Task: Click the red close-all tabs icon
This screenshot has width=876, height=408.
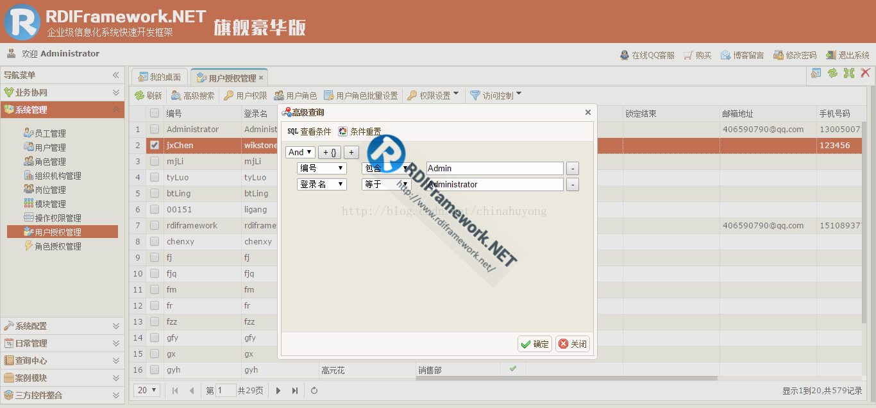Action: pos(866,73)
